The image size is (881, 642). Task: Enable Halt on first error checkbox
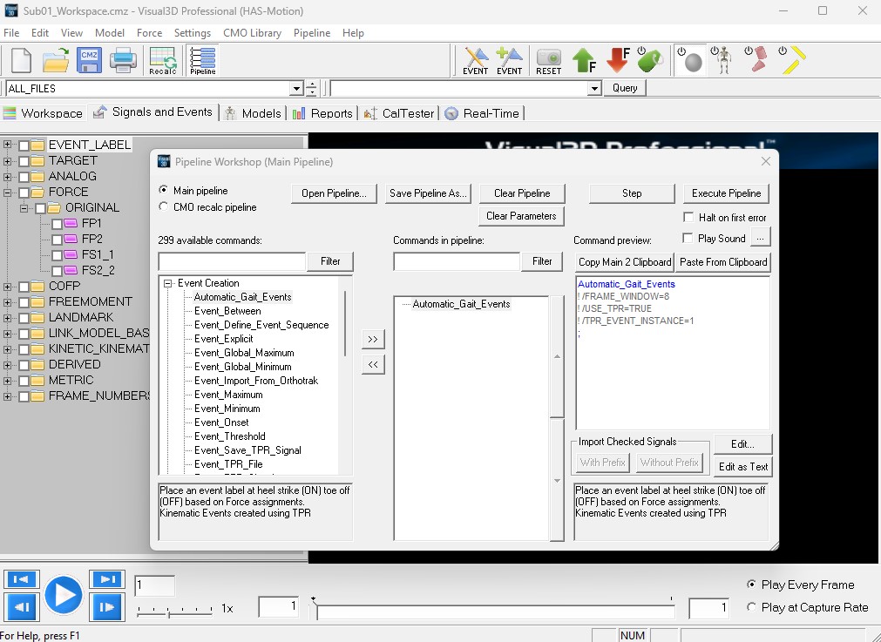pos(688,217)
